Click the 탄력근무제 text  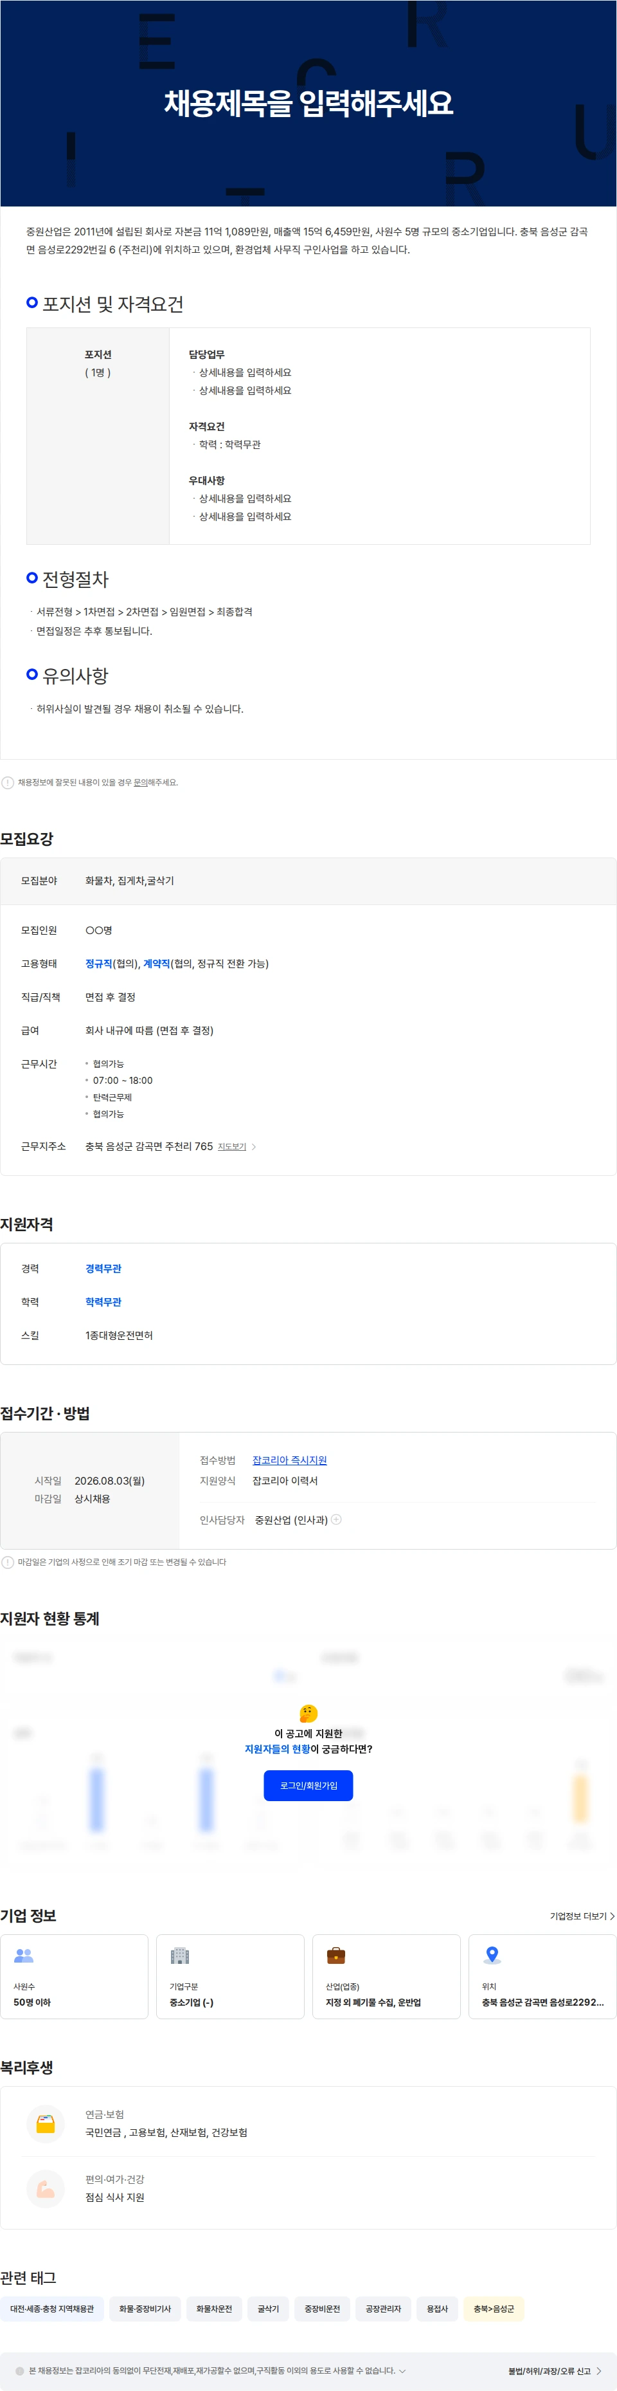coord(112,1098)
